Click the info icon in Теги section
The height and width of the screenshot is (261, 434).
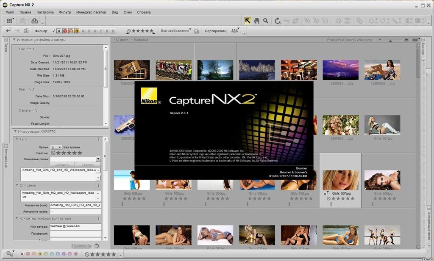(98, 139)
